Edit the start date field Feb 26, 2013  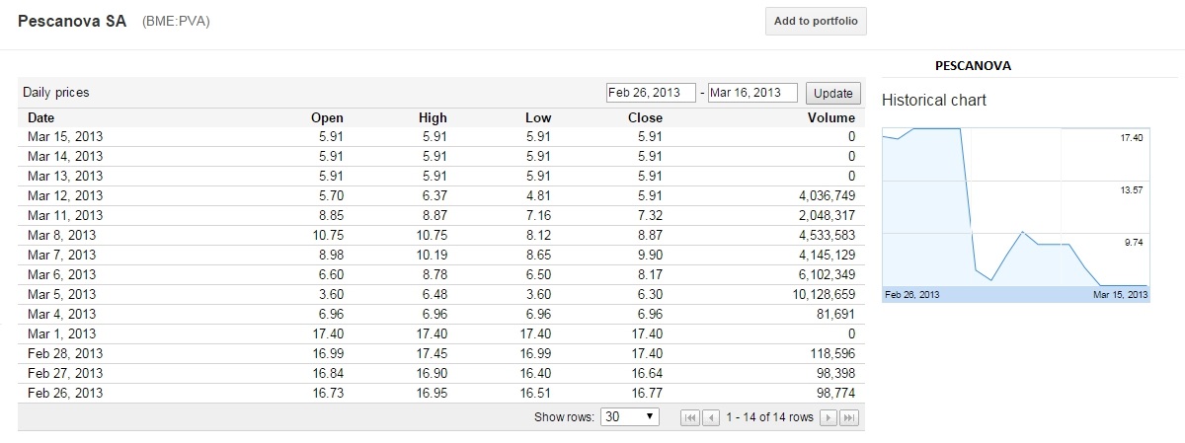651,93
